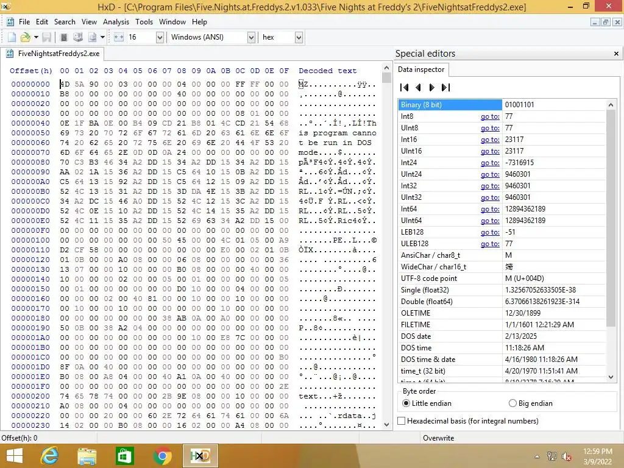Minimize the inner document window

[595, 23]
